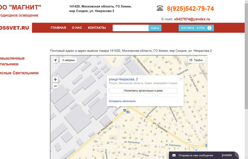Open 'Отправьте нам сообщение' chat widget
The image size is (248, 159).
[x=196, y=155]
